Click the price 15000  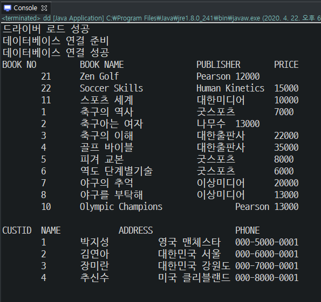pyautogui.click(x=286, y=88)
